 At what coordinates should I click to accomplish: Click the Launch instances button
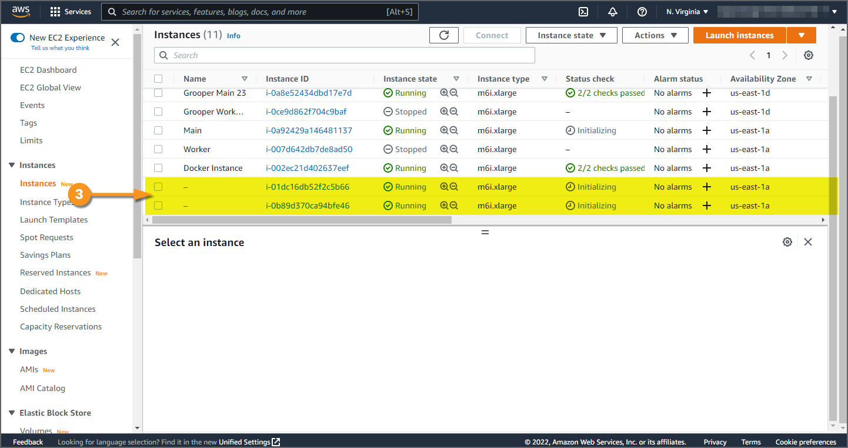tap(740, 35)
